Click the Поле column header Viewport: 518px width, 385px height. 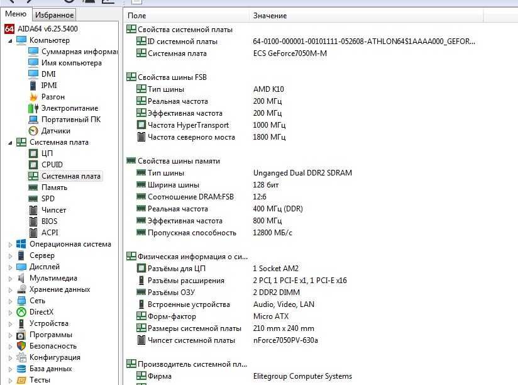[x=187, y=16]
